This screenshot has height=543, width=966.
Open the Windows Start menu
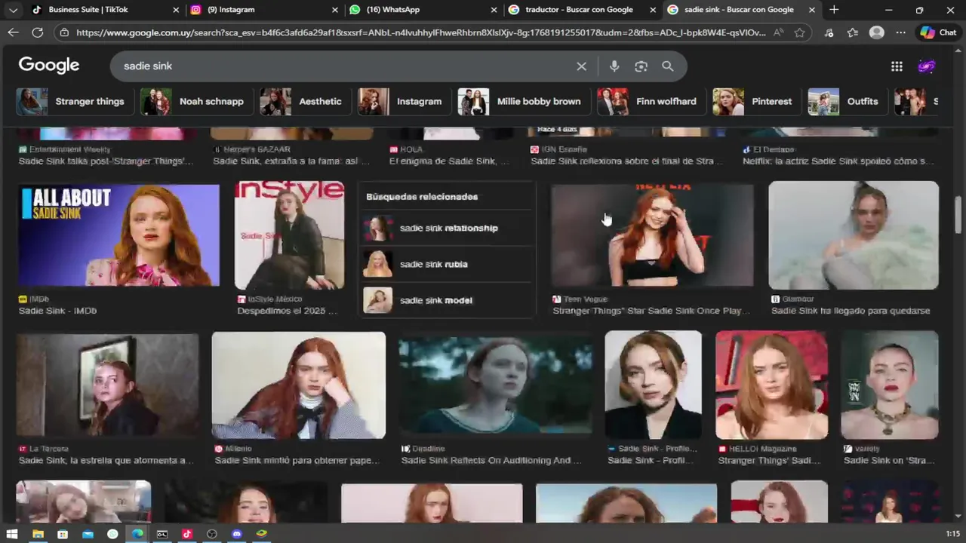[x=12, y=534]
